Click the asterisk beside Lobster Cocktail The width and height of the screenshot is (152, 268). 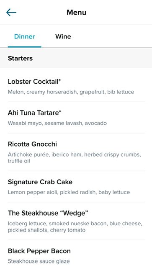[60, 80]
